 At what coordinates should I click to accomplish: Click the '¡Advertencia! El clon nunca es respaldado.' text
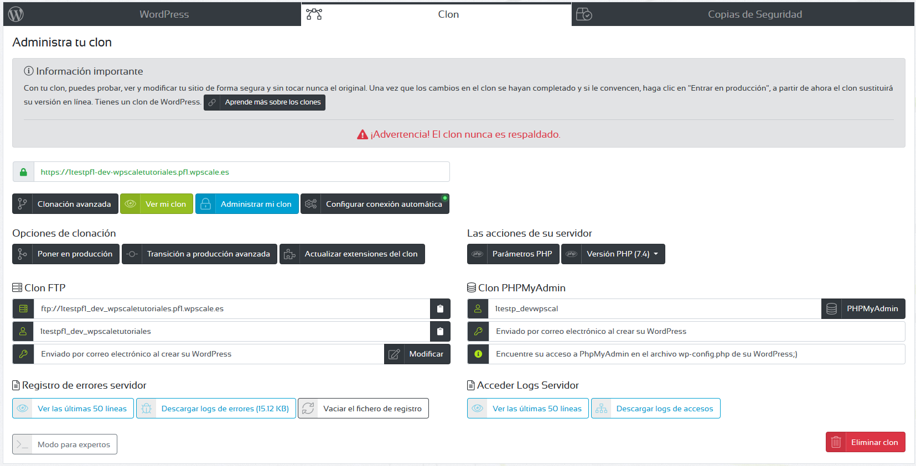[465, 134]
